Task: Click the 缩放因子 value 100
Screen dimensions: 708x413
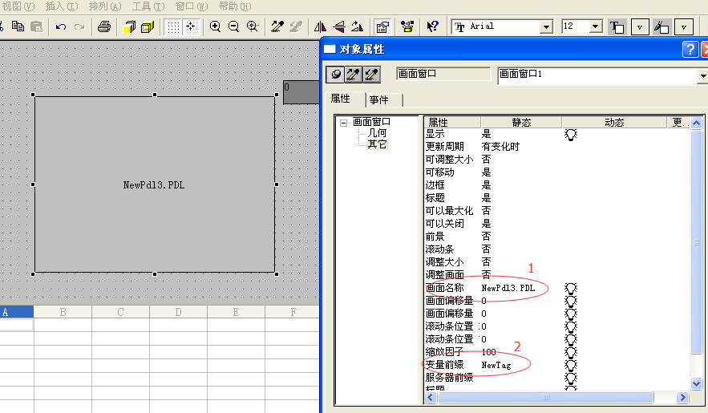Action: pos(488,352)
